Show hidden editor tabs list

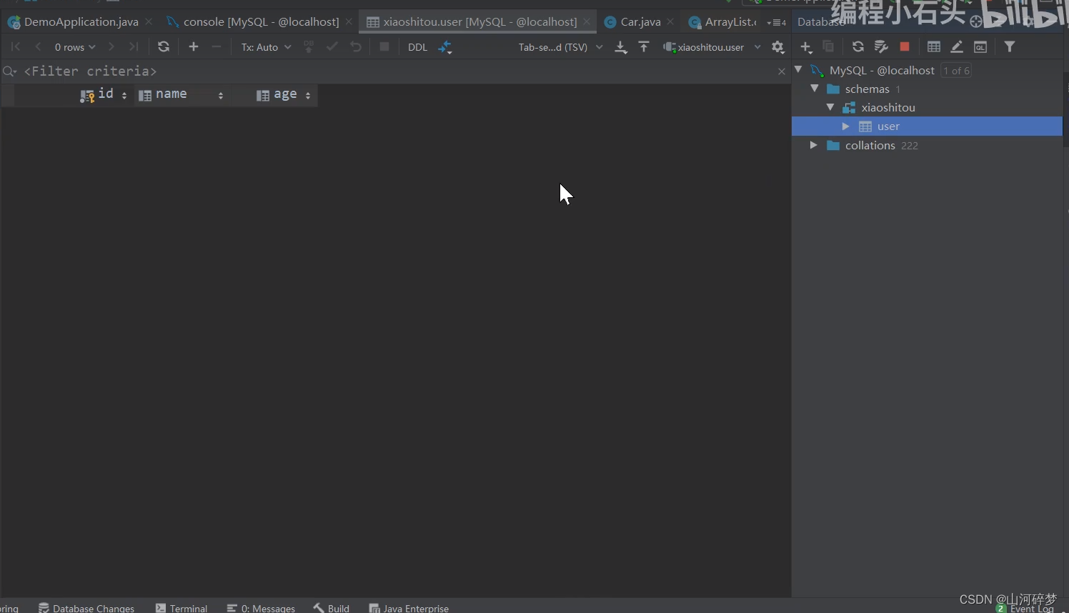[776, 22]
